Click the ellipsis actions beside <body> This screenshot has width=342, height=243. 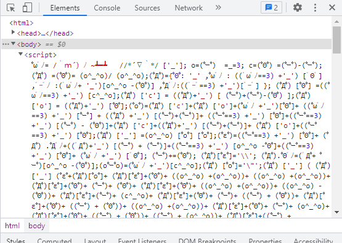tap(6, 44)
